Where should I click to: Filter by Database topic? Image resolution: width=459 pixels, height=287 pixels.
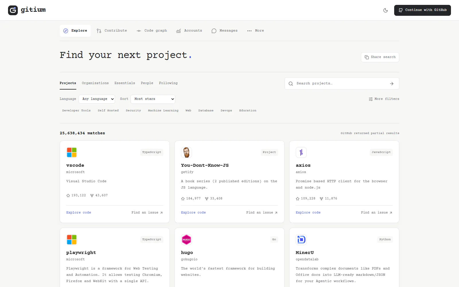click(206, 110)
